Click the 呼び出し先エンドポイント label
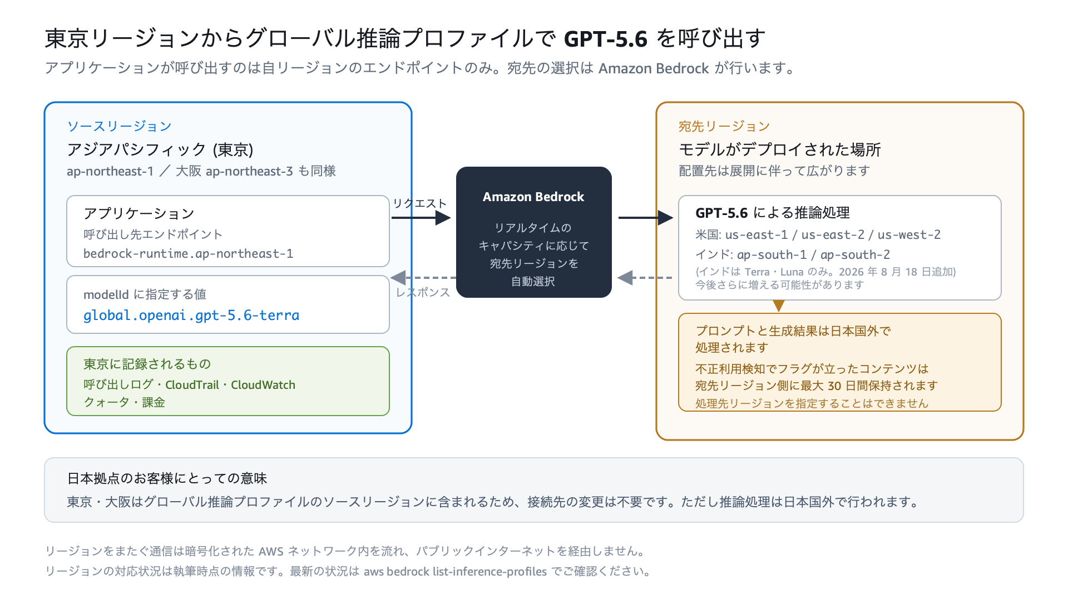1068x600 pixels. click(153, 234)
